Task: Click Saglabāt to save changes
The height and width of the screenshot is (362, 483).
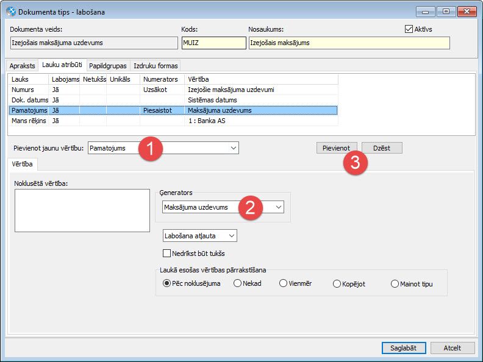Action: pyautogui.click(x=403, y=348)
